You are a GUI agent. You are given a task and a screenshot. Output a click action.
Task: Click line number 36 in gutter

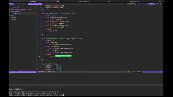39,56
